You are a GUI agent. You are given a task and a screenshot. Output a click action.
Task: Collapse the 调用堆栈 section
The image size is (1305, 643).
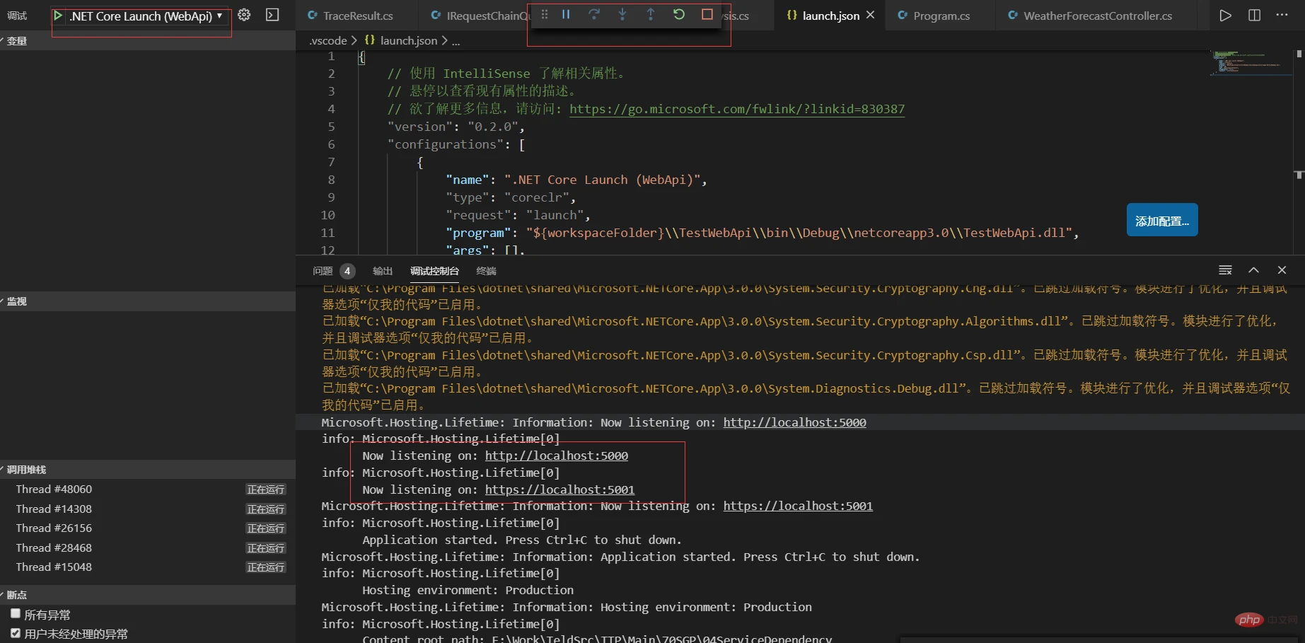tap(148, 470)
